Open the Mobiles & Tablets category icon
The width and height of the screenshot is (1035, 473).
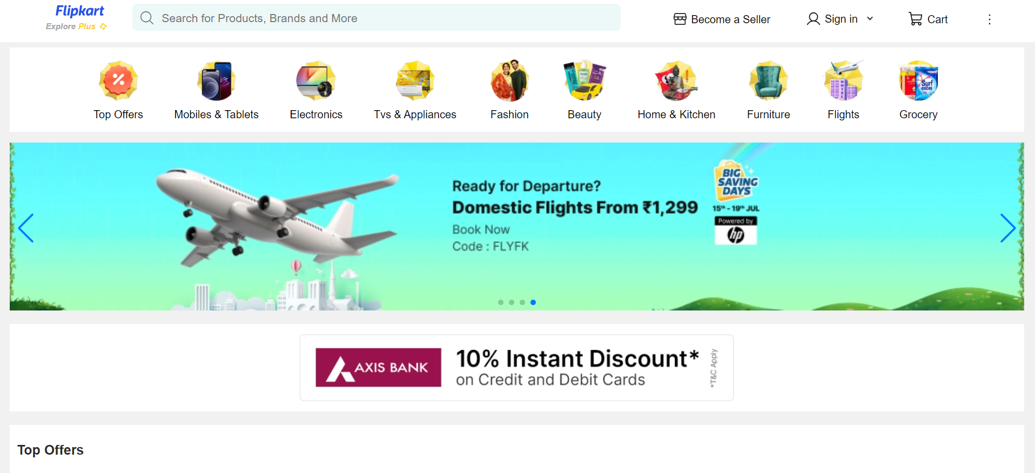[216, 80]
